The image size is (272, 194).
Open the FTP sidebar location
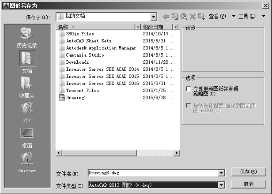27,112
